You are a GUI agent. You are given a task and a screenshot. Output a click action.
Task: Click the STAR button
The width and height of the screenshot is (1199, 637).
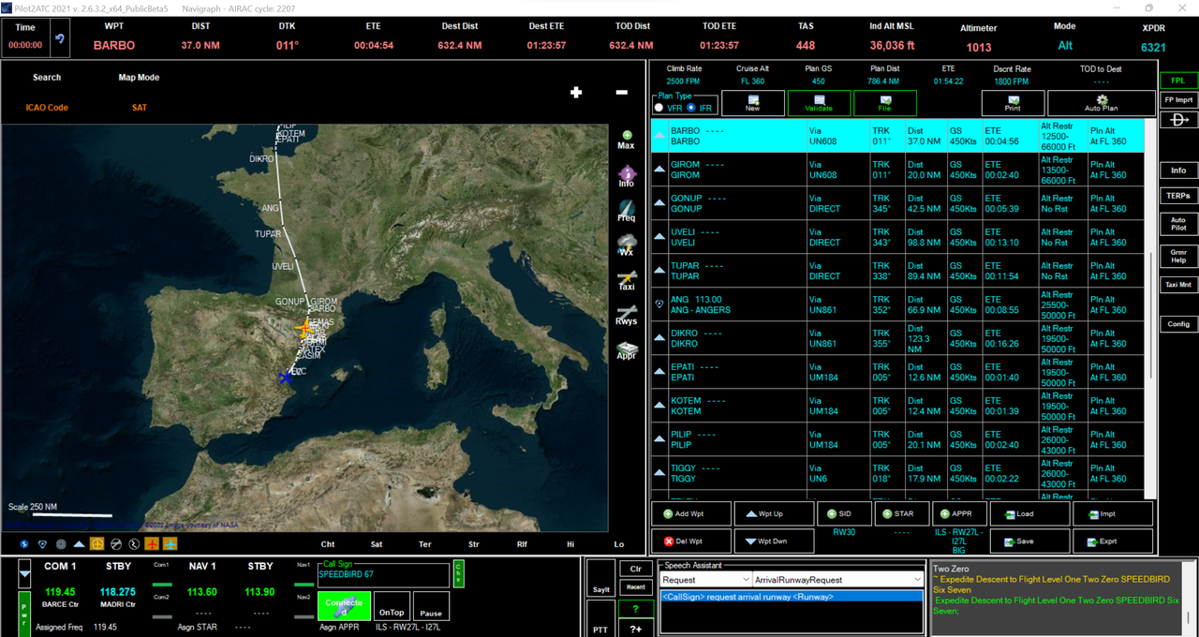pyautogui.click(x=902, y=514)
